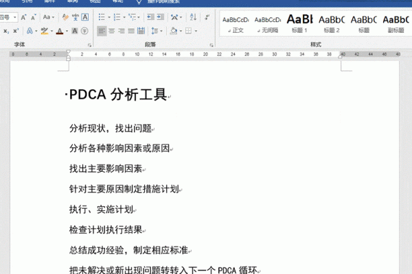The width and height of the screenshot is (412, 274).
Task: Open the font size 四号 dropdown
Action: (15, 17)
